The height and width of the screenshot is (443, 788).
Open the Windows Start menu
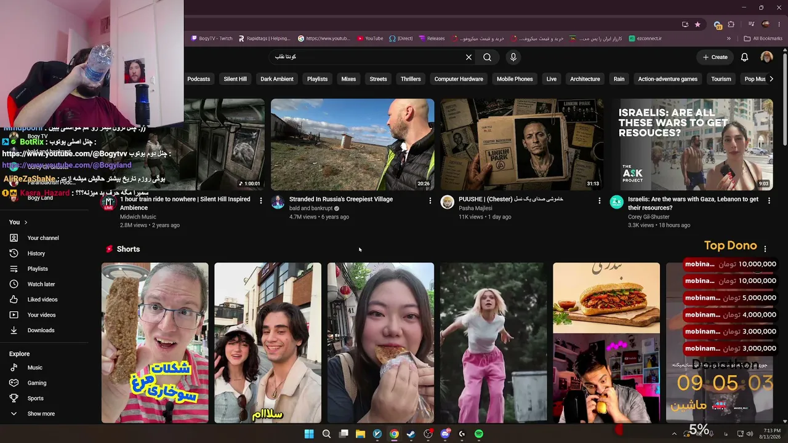point(309,434)
